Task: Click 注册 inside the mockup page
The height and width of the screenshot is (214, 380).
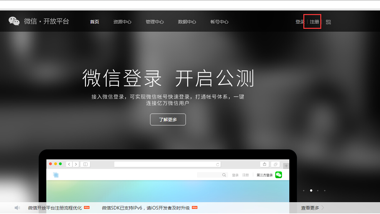Action: [246, 175]
